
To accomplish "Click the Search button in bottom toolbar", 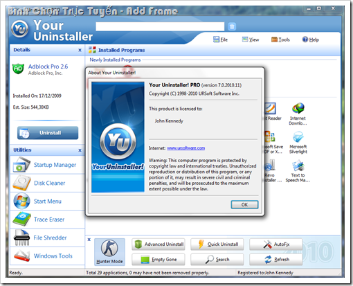I will [x=217, y=260].
